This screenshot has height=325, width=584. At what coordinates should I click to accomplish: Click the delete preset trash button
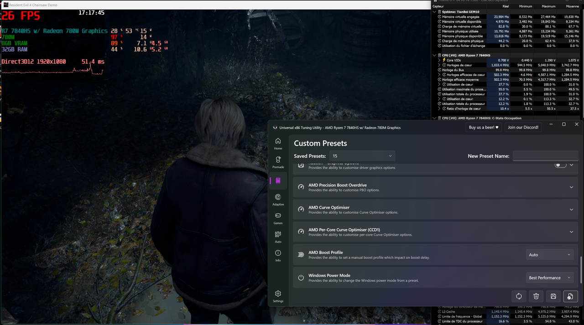tap(536, 296)
